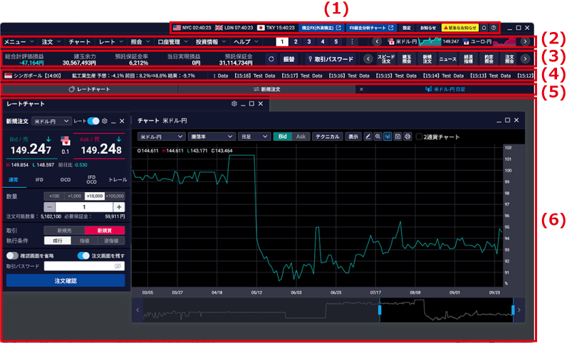Enable the 確認画面を省略 toggle

coord(12,255)
